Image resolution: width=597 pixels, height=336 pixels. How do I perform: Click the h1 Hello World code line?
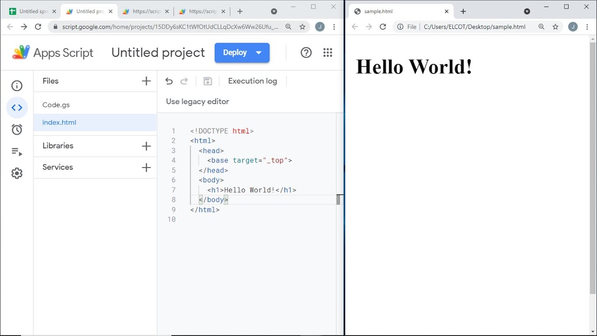pos(252,190)
